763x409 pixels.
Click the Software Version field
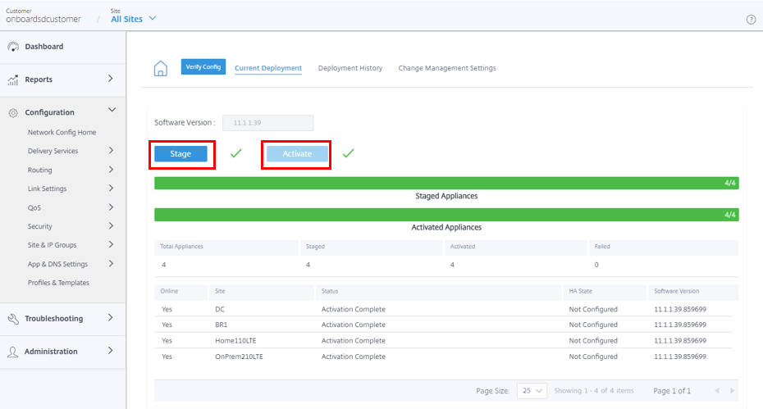tap(268, 123)
